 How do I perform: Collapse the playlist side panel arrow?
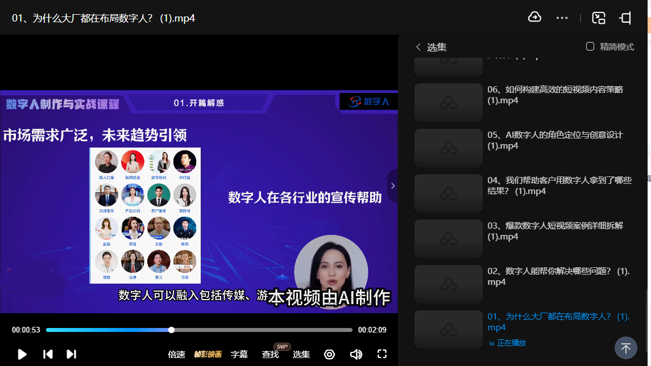pos(392,186)
